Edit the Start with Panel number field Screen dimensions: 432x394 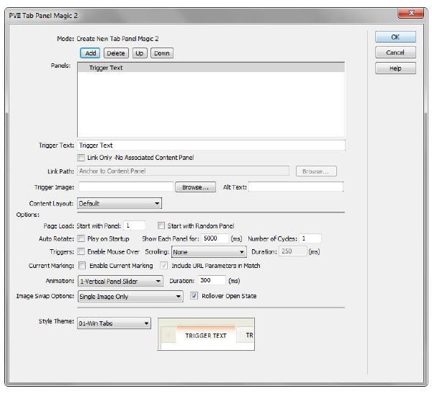click(x=134, y=225)
